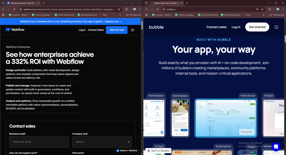Open profile avatar in Bubble browser window
286x155 pixels.
tap(278, 9)
